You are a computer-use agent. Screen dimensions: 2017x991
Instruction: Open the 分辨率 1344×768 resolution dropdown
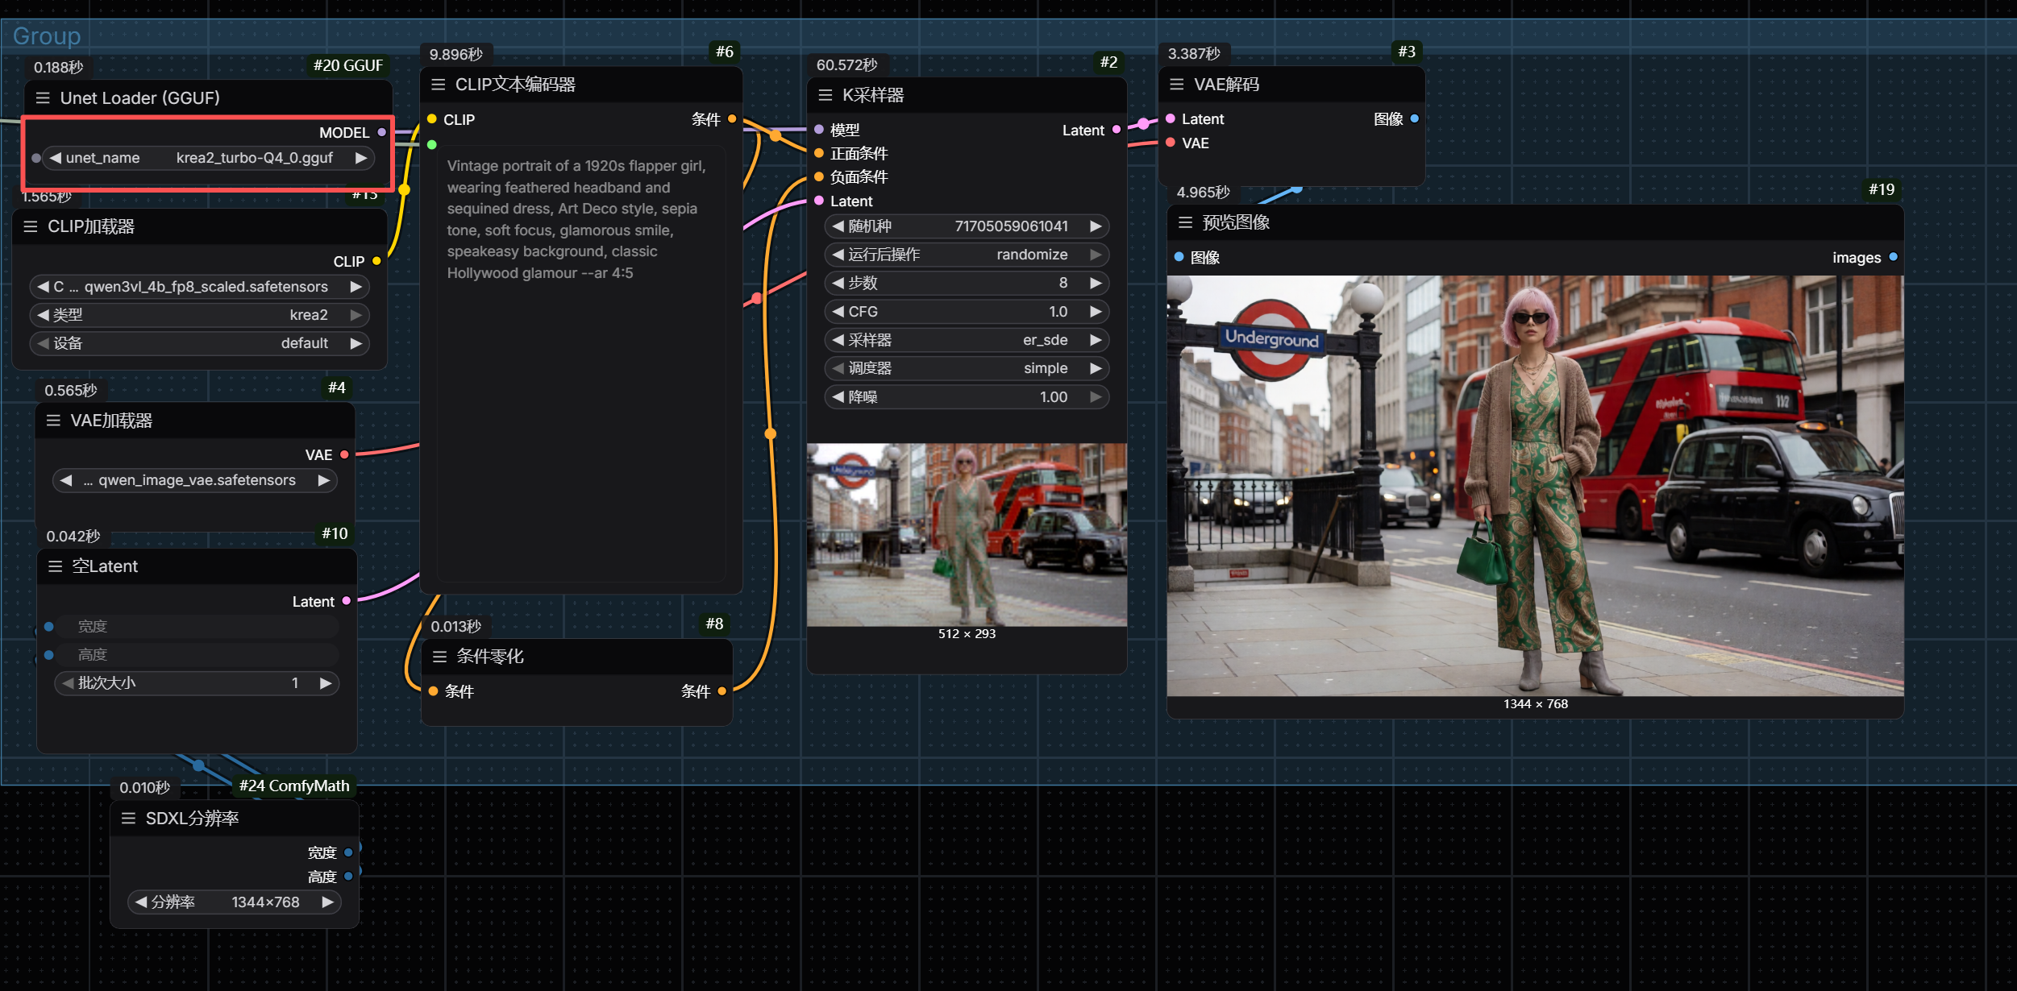[x=235, y=902]
